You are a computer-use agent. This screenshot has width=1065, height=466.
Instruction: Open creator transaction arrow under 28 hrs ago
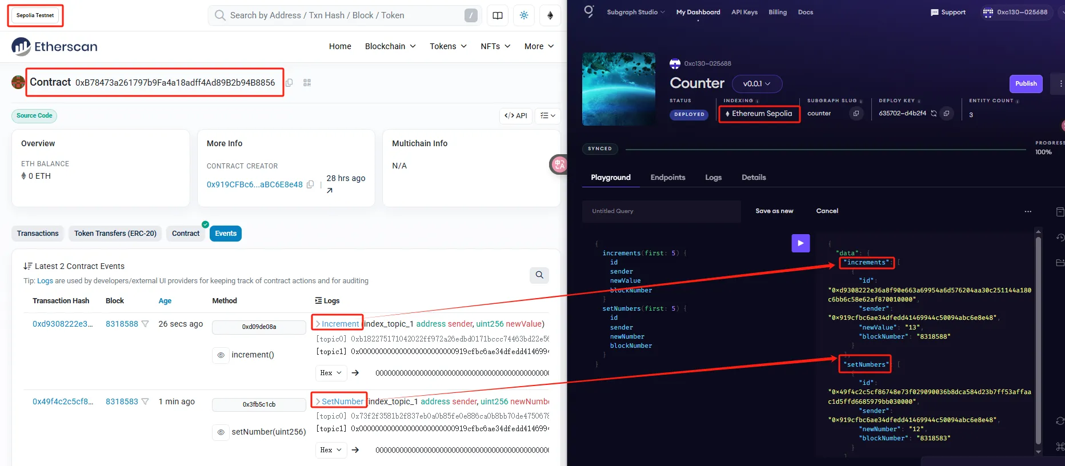pos(330,191)
